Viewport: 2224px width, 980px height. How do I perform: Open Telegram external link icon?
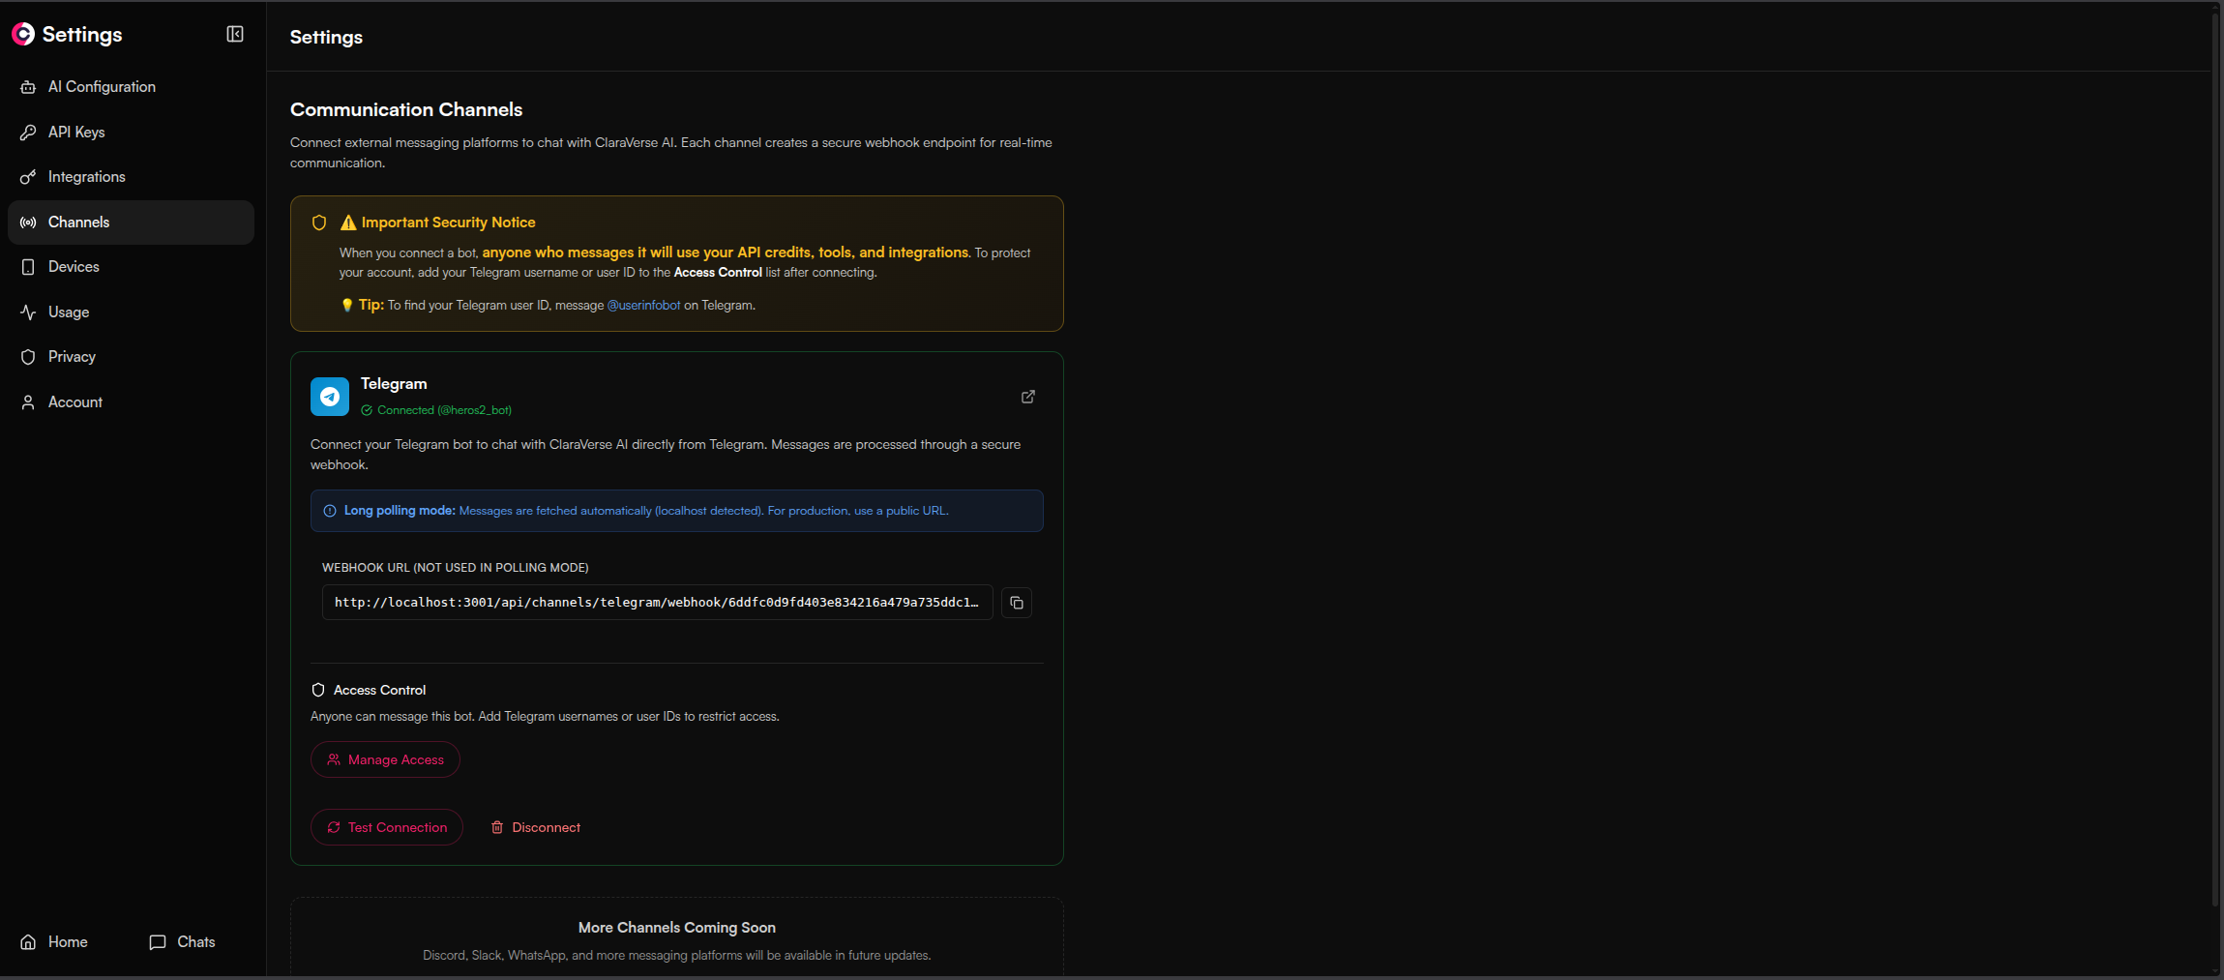(x=1028, y=397)
